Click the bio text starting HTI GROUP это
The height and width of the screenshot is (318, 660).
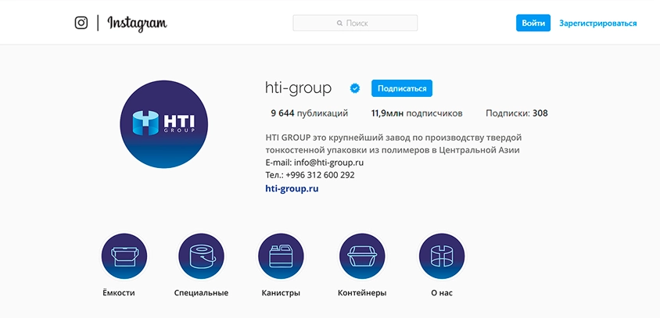[393, 144]
